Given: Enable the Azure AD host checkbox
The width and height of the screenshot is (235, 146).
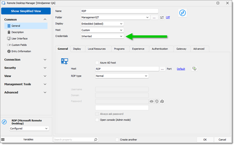Looking at the screenshot, I should tap(97, 63).
